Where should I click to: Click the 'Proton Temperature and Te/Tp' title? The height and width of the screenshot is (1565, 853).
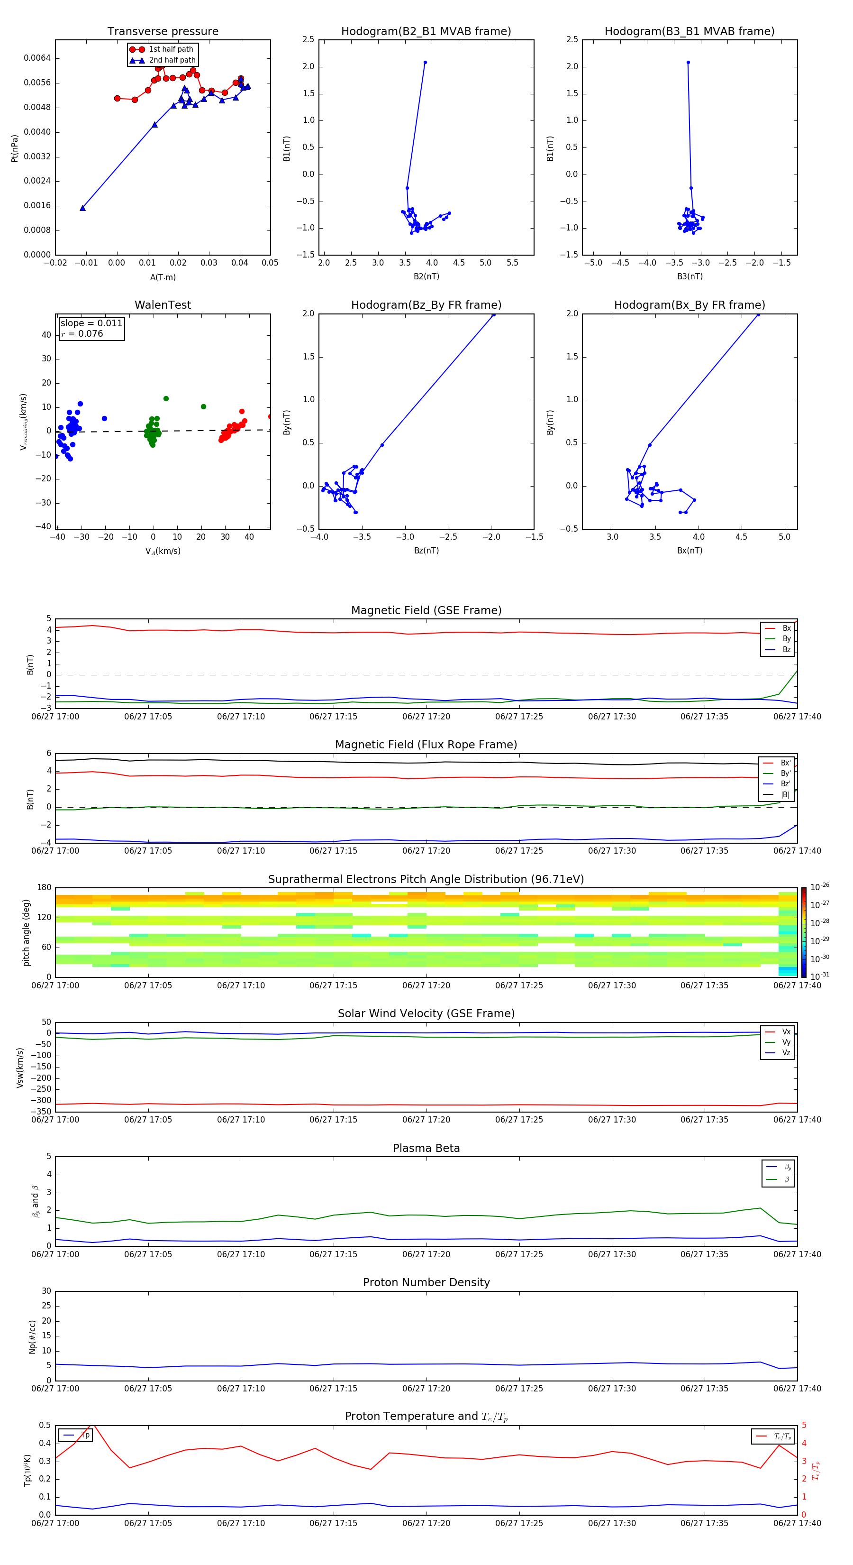coord(426,1417)
